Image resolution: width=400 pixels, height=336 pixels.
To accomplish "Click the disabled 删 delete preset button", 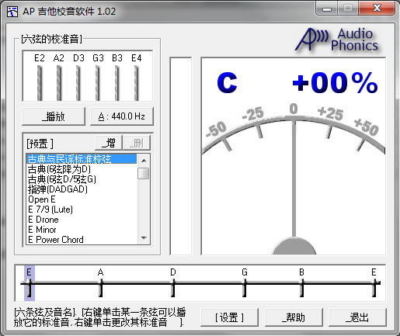I will (137, 143).
